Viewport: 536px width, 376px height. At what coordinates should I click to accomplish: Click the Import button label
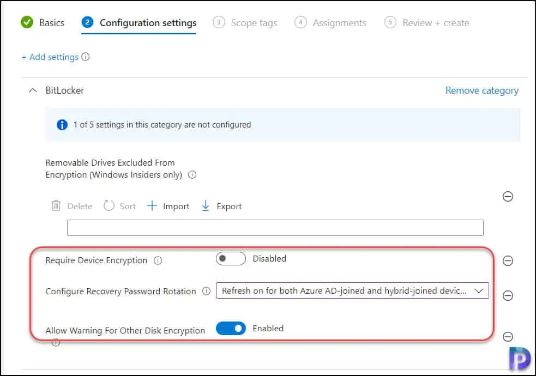[x=176, y=207]
